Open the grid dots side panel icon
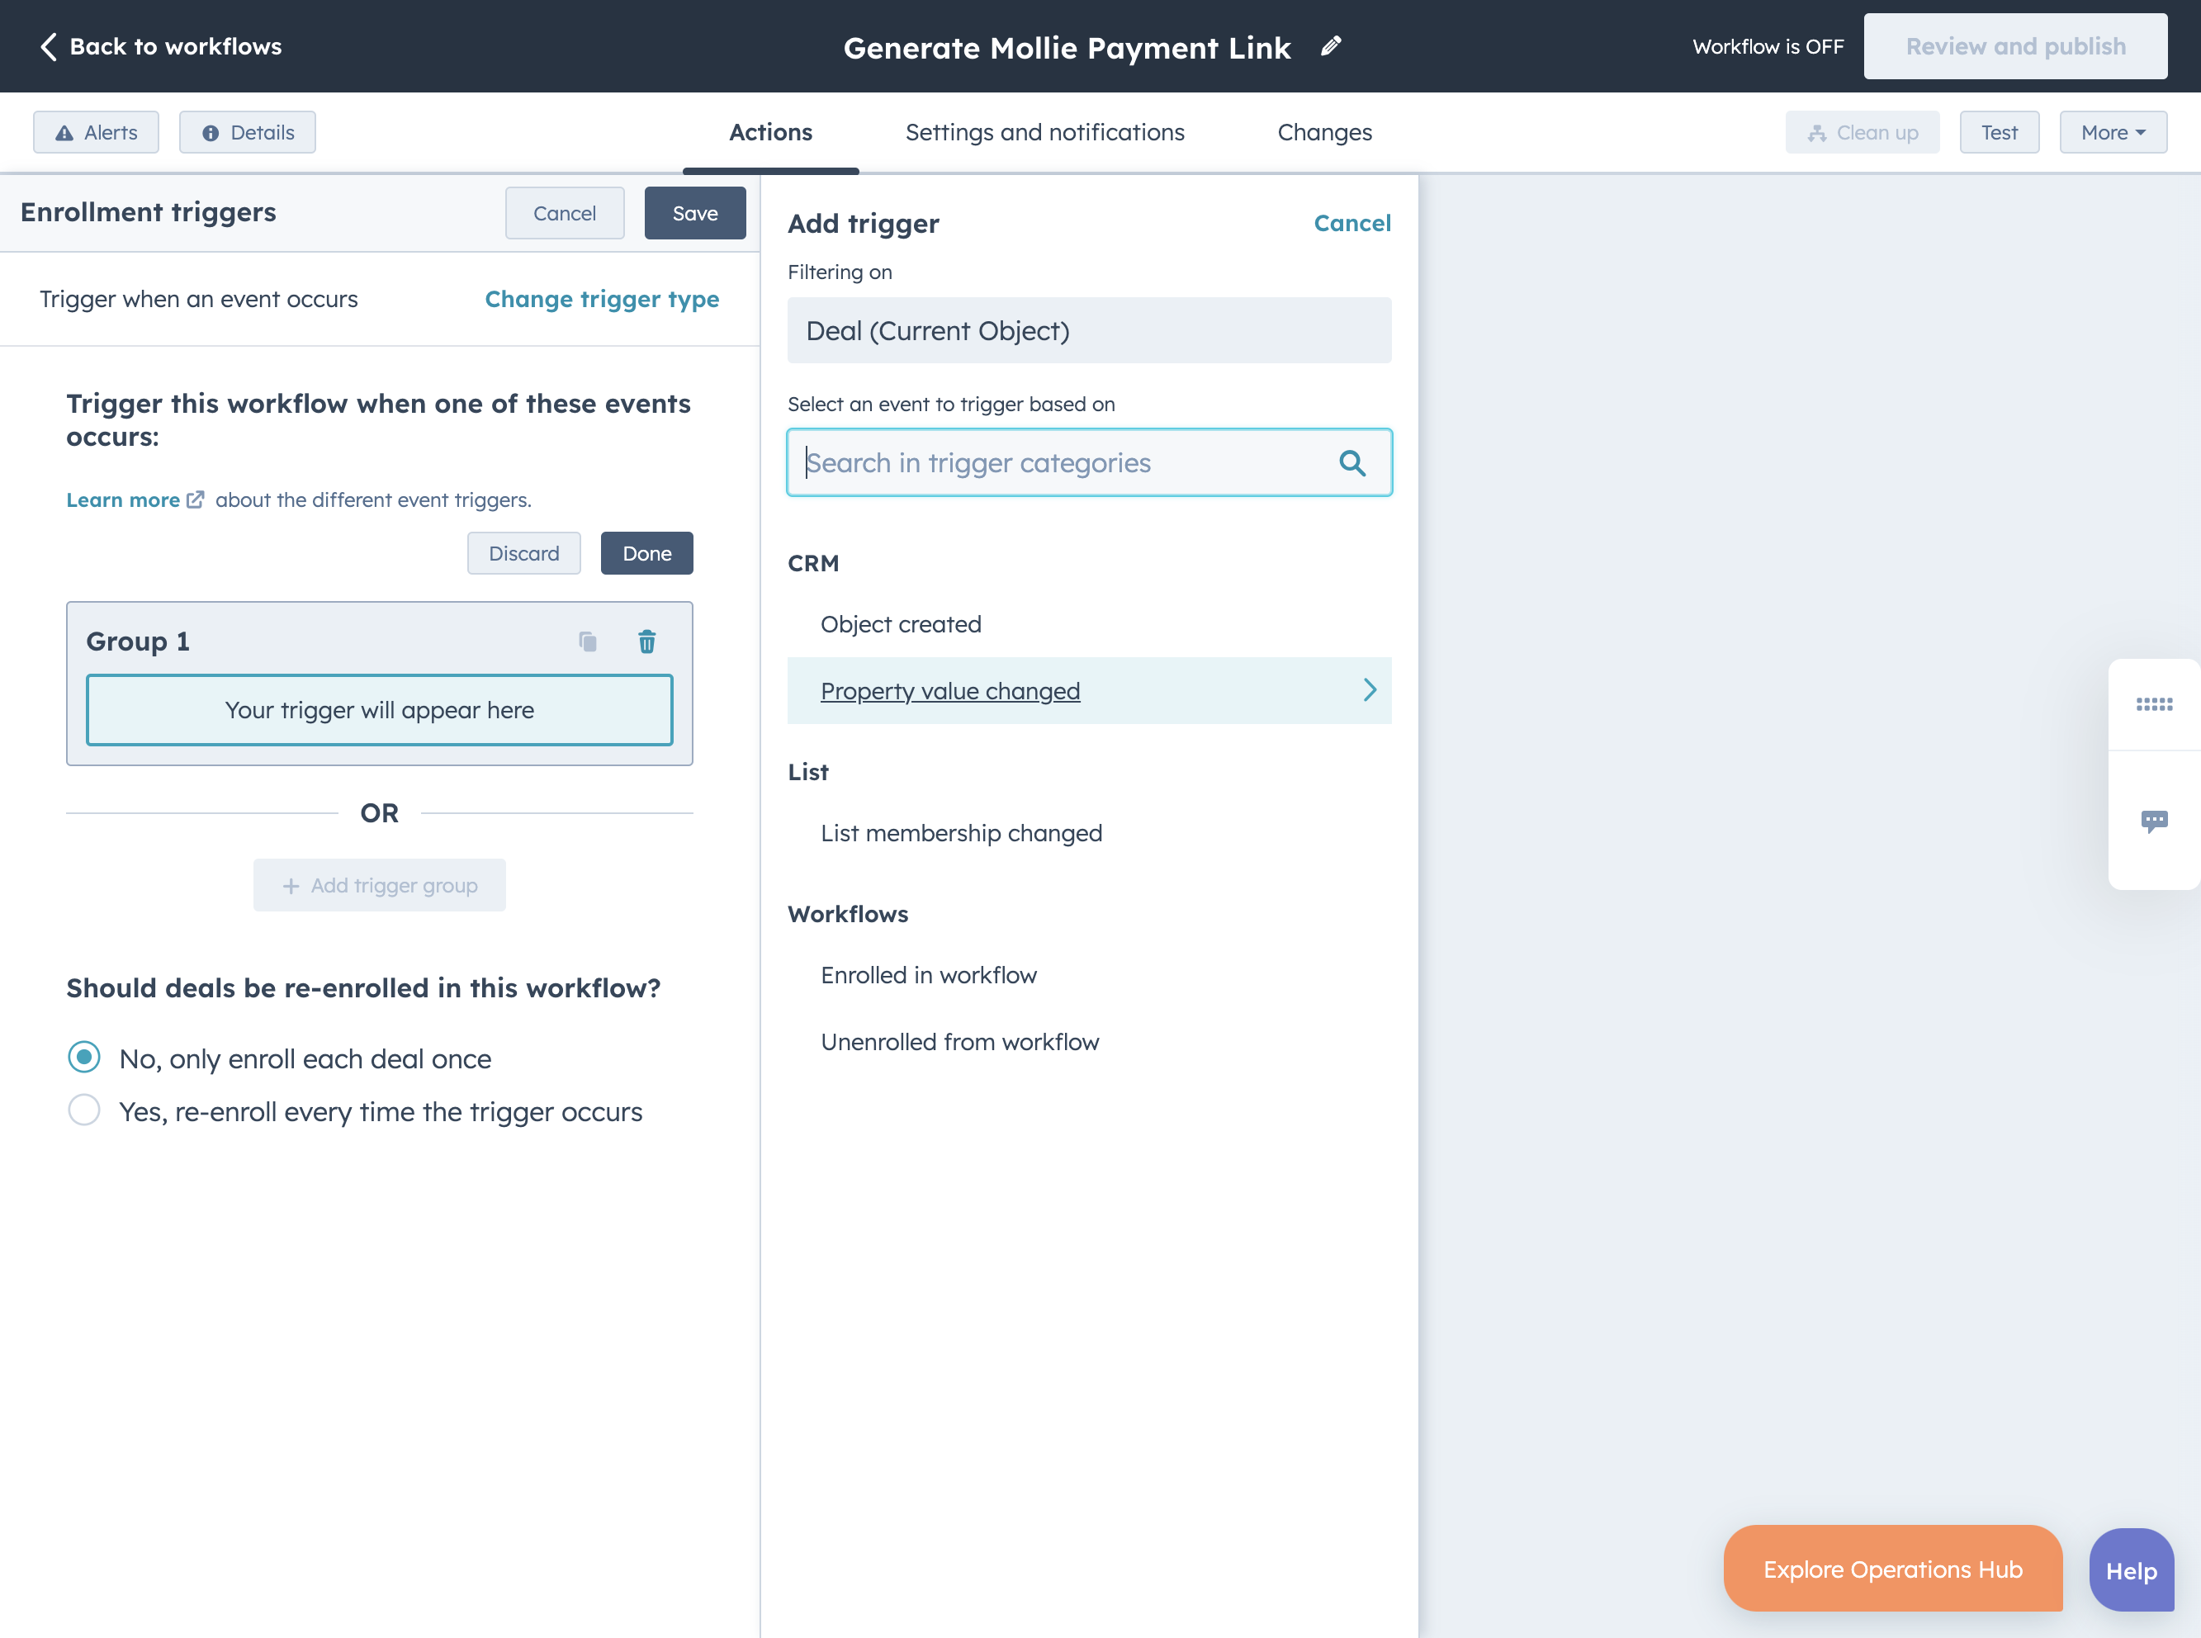The image size is (2201, 1638). pyautogui.click(x=2153, y=704)
